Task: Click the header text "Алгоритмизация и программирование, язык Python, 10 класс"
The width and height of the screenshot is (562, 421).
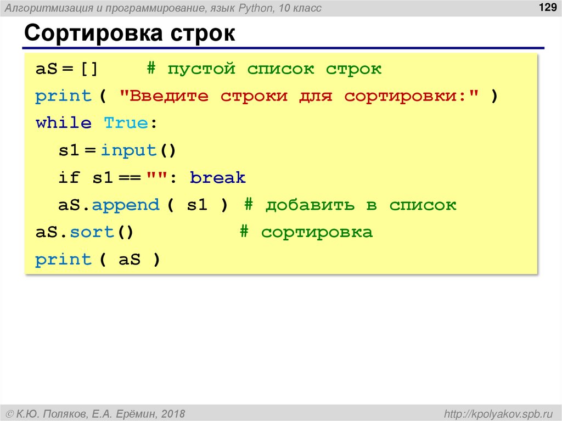Action: click(x=163, y=8)
